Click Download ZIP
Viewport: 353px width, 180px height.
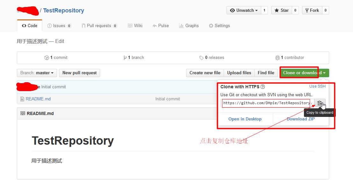pyautogui.click(x=300, y=119)
